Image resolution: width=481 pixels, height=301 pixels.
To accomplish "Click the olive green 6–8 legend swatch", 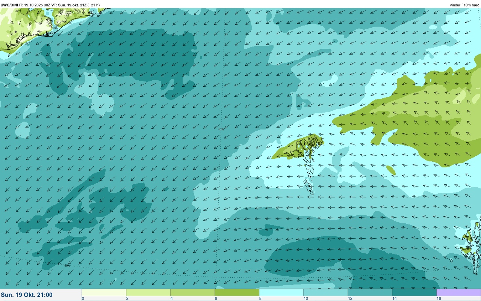I will click(237, 292).
